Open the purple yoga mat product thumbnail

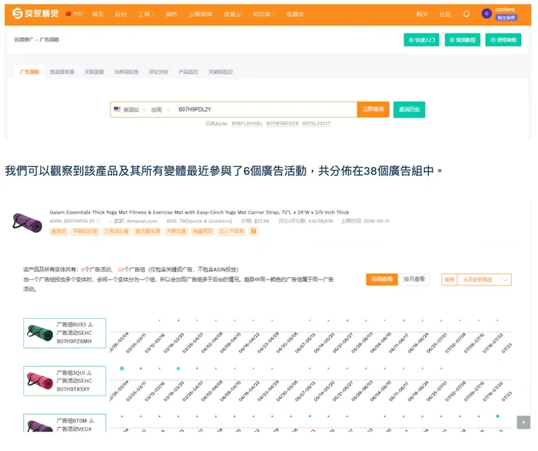(x=27, y=222)
